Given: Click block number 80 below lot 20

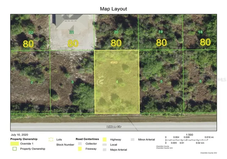Looking at the screenshot, I should [x=116, y=43].
